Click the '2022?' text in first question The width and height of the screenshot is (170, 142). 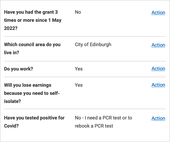(x=11, y=28)
